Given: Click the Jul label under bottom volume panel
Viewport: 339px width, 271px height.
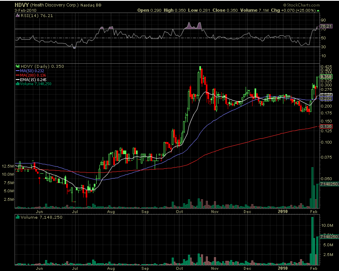Looking at the screenshot, I should point(75,269).
